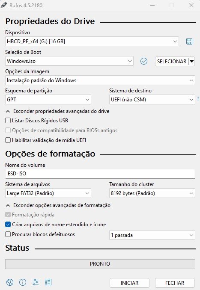200x290 pixels.
Task: Click the FECHAR button
Action: (175, 283)
